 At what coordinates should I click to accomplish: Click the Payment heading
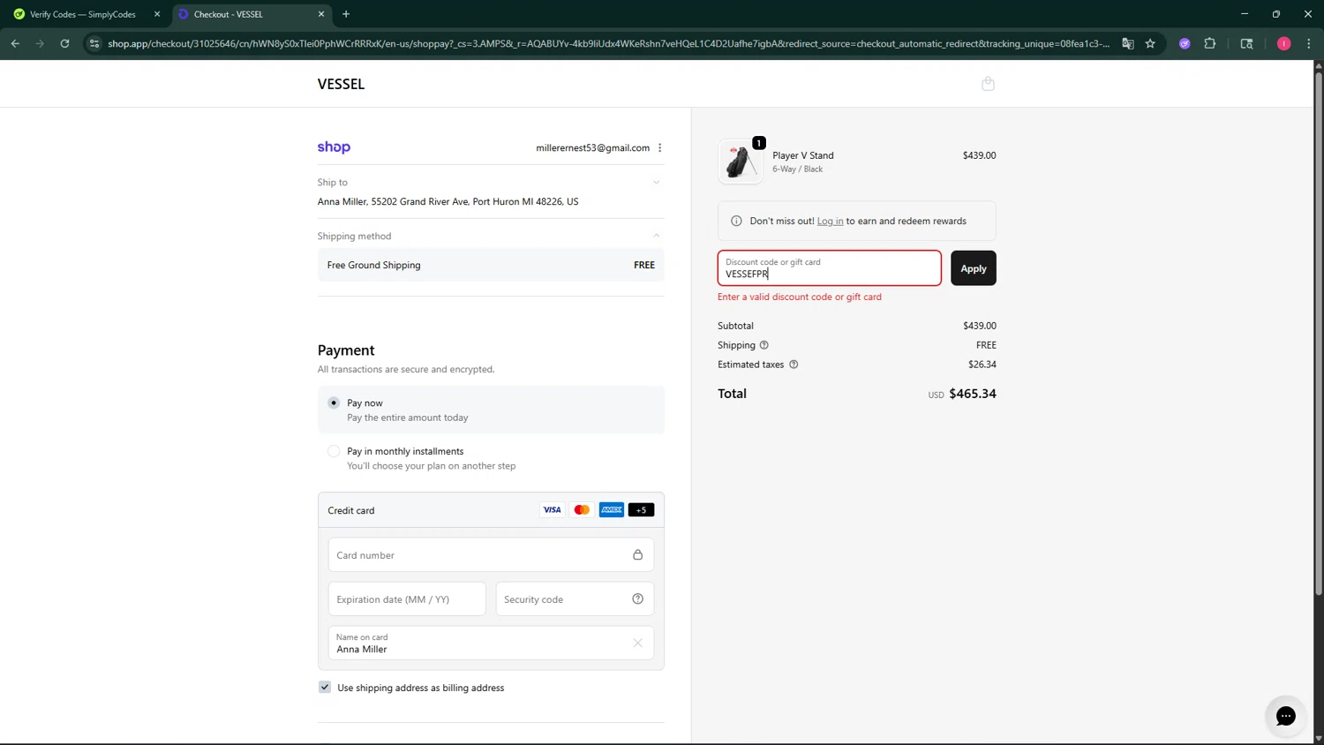tap(346, 350)
